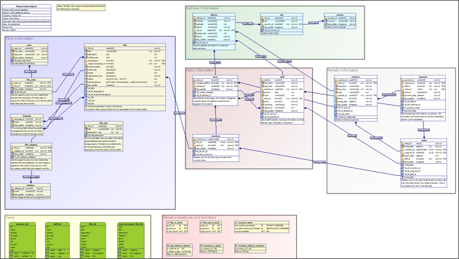
Task: Click the address_id key icon in address table
Action: (x=195, y=18)
